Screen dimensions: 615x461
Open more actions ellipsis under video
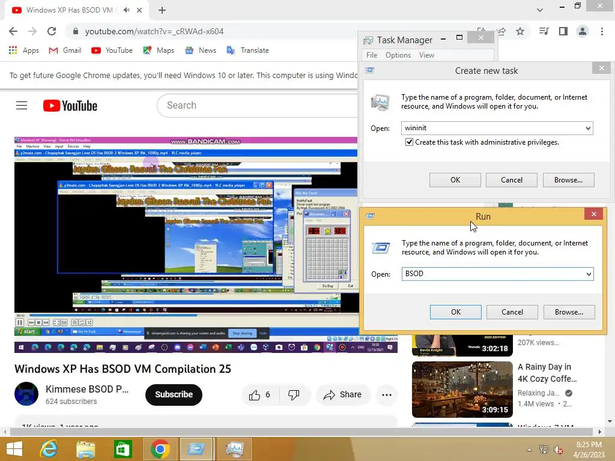387,395
